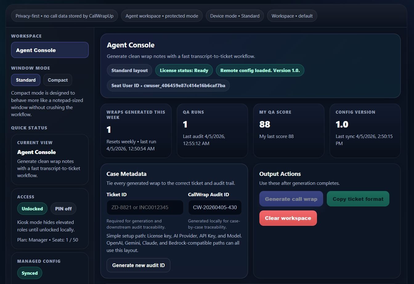Click the Generate call wrap button

point(291,199)
